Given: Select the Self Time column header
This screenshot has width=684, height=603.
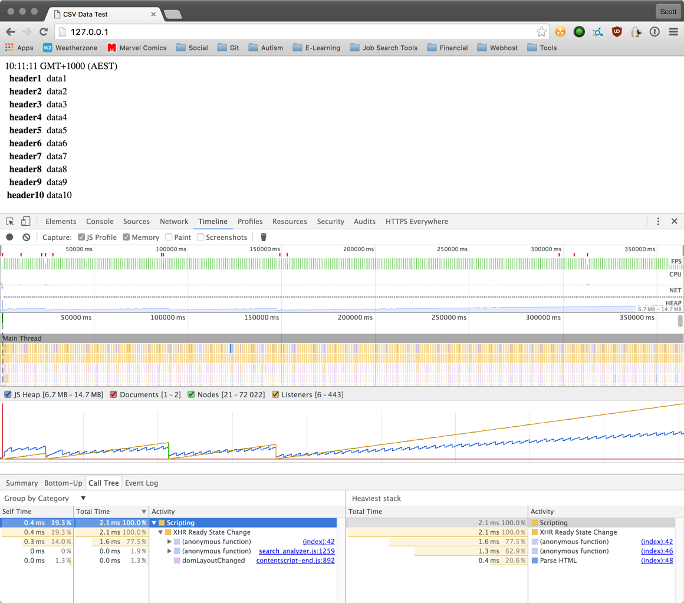Looking at the screenshot, I should point(37,512).
